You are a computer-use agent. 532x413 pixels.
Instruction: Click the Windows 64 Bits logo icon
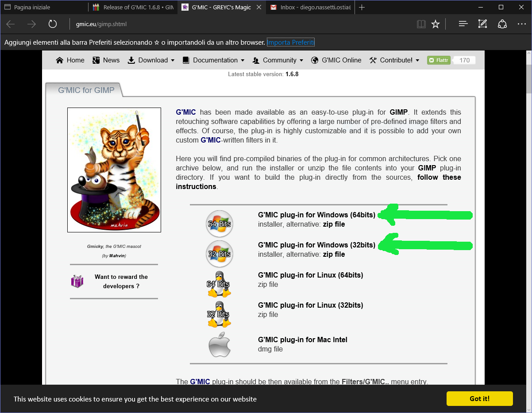(x=219, y=224)
